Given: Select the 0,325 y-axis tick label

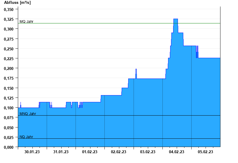Looking at the screenshot, I should [x=8, y=19].
